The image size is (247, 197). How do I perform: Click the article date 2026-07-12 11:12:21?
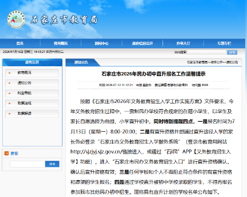pos(119,85)
